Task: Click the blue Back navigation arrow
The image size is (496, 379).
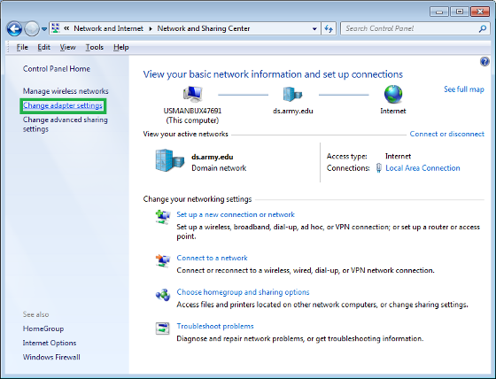Action: click(x=14, y=29)
